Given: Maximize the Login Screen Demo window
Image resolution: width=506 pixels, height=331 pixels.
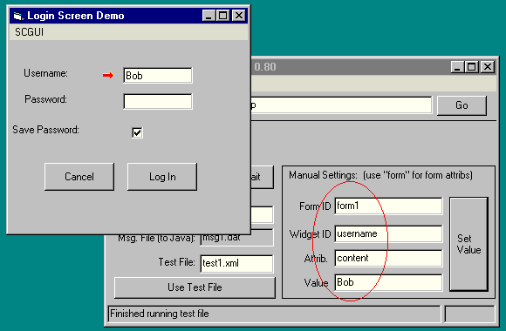Looking at the screenshot, I should (222, 16).
